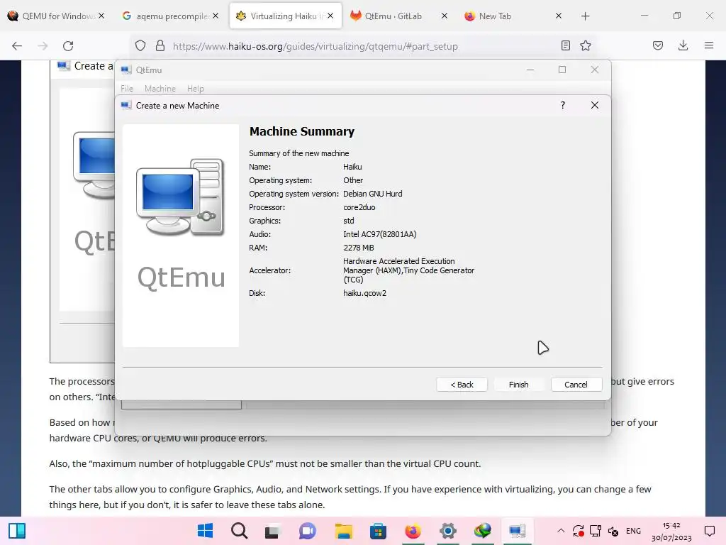Go forward in browser history
This screenshot has width=726, height=545.
pos(43,46)
